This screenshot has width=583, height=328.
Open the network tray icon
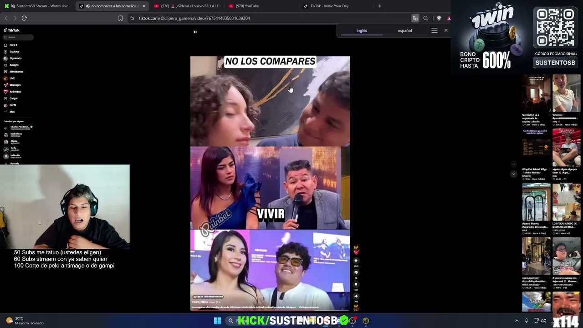click(x=536, y=321)
